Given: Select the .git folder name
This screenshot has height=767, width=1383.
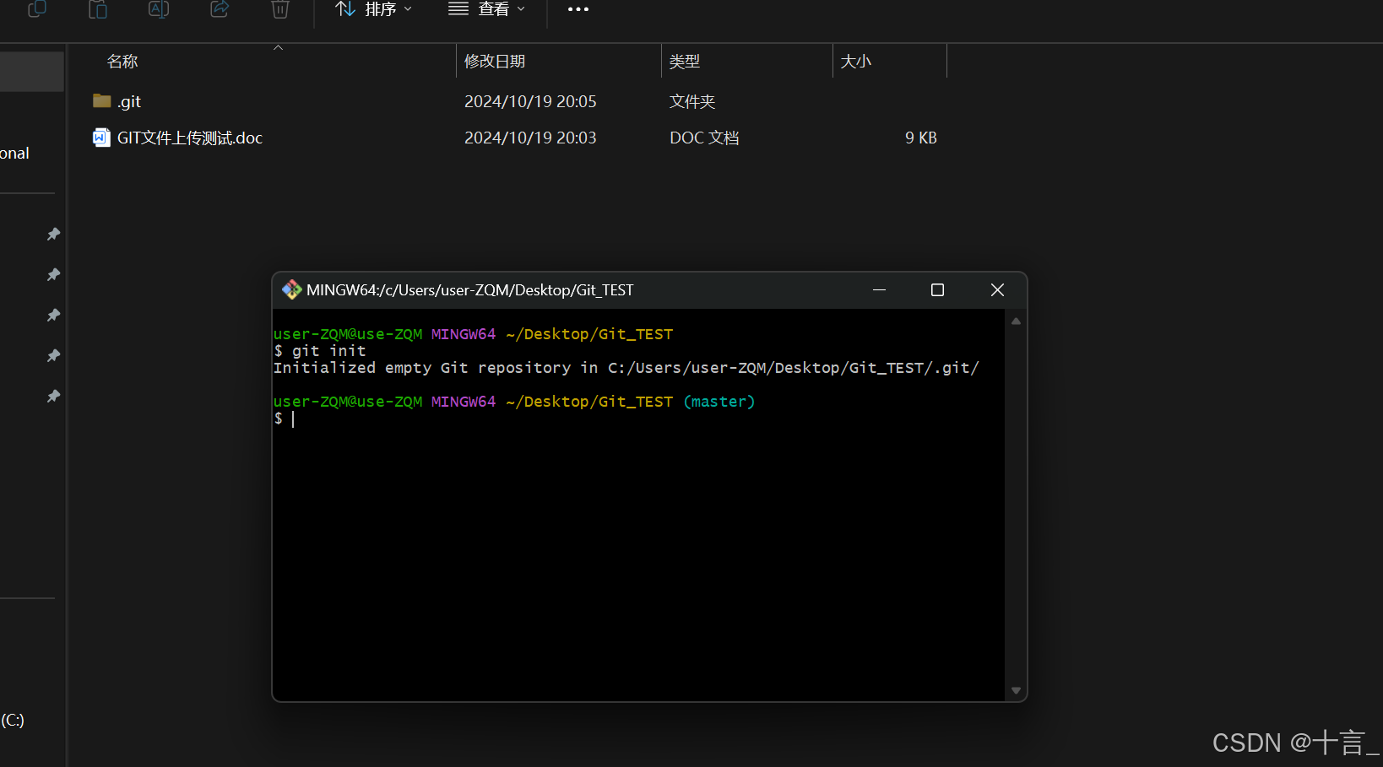Looking at the screenshot, I should pyautogui.click(x=129, y=102).
